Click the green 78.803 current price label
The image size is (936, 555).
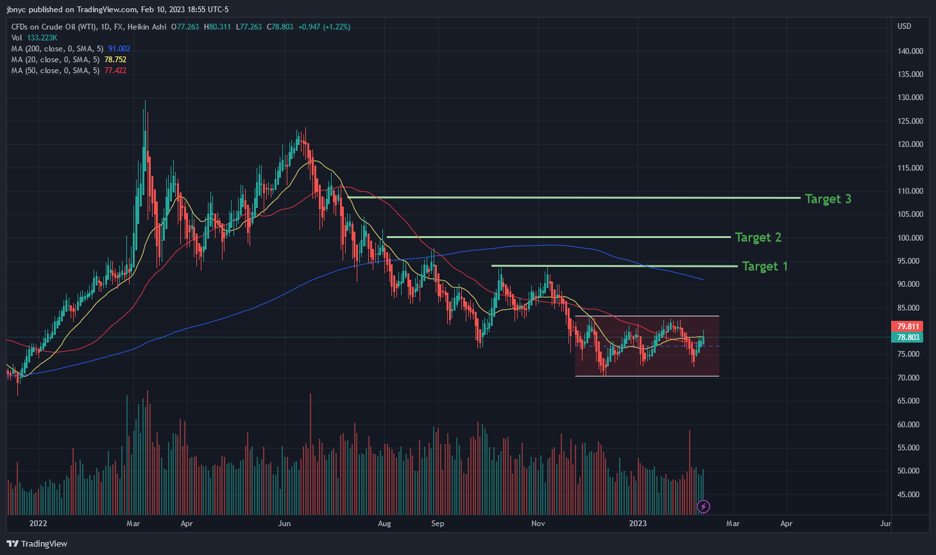coord(908,337)
